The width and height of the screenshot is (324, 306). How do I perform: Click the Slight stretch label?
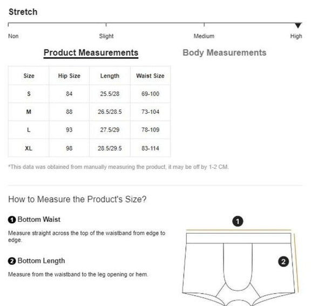[x=106, y=36]
